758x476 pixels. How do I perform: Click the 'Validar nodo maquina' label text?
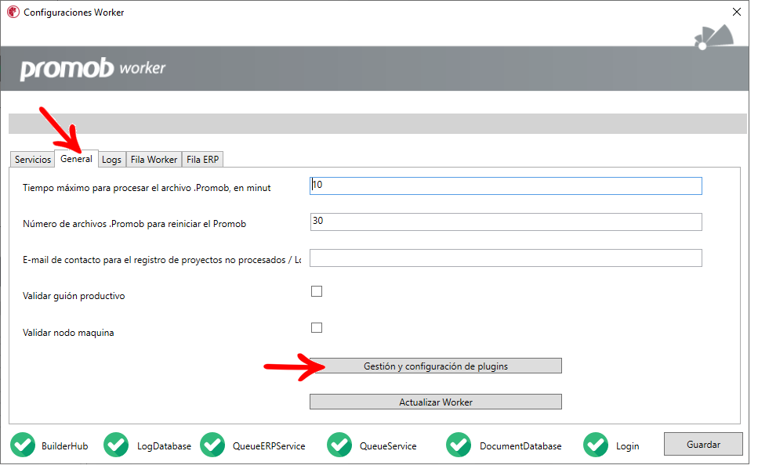pos(68,333)
